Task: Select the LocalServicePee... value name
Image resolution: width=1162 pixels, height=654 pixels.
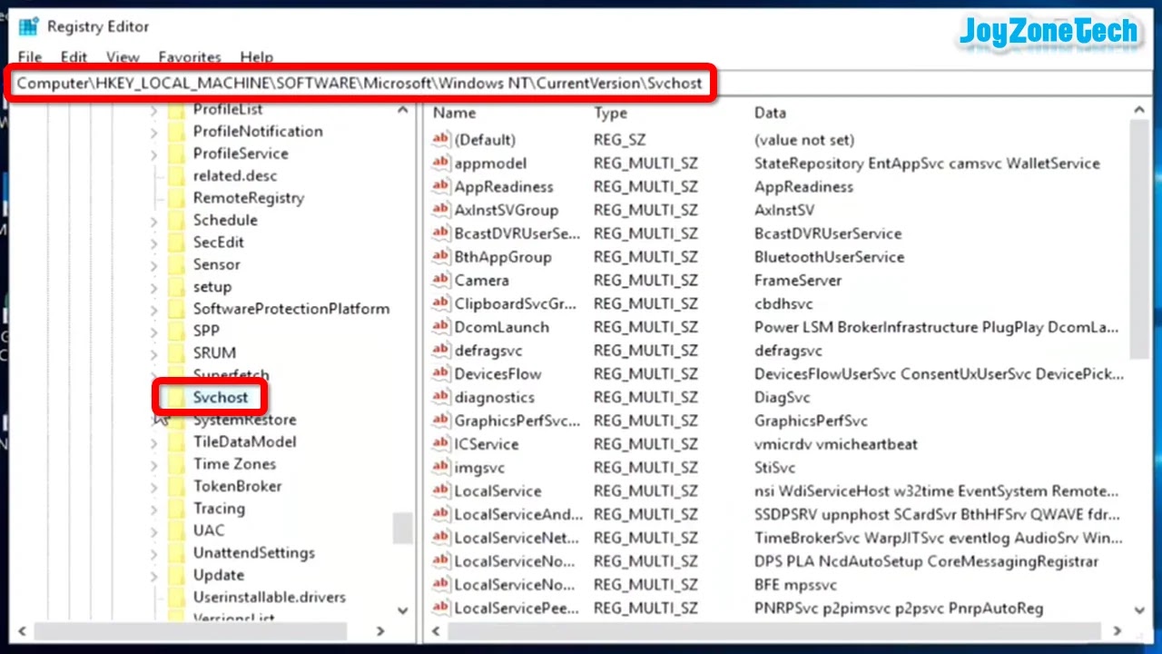Action: coord(517,608)
